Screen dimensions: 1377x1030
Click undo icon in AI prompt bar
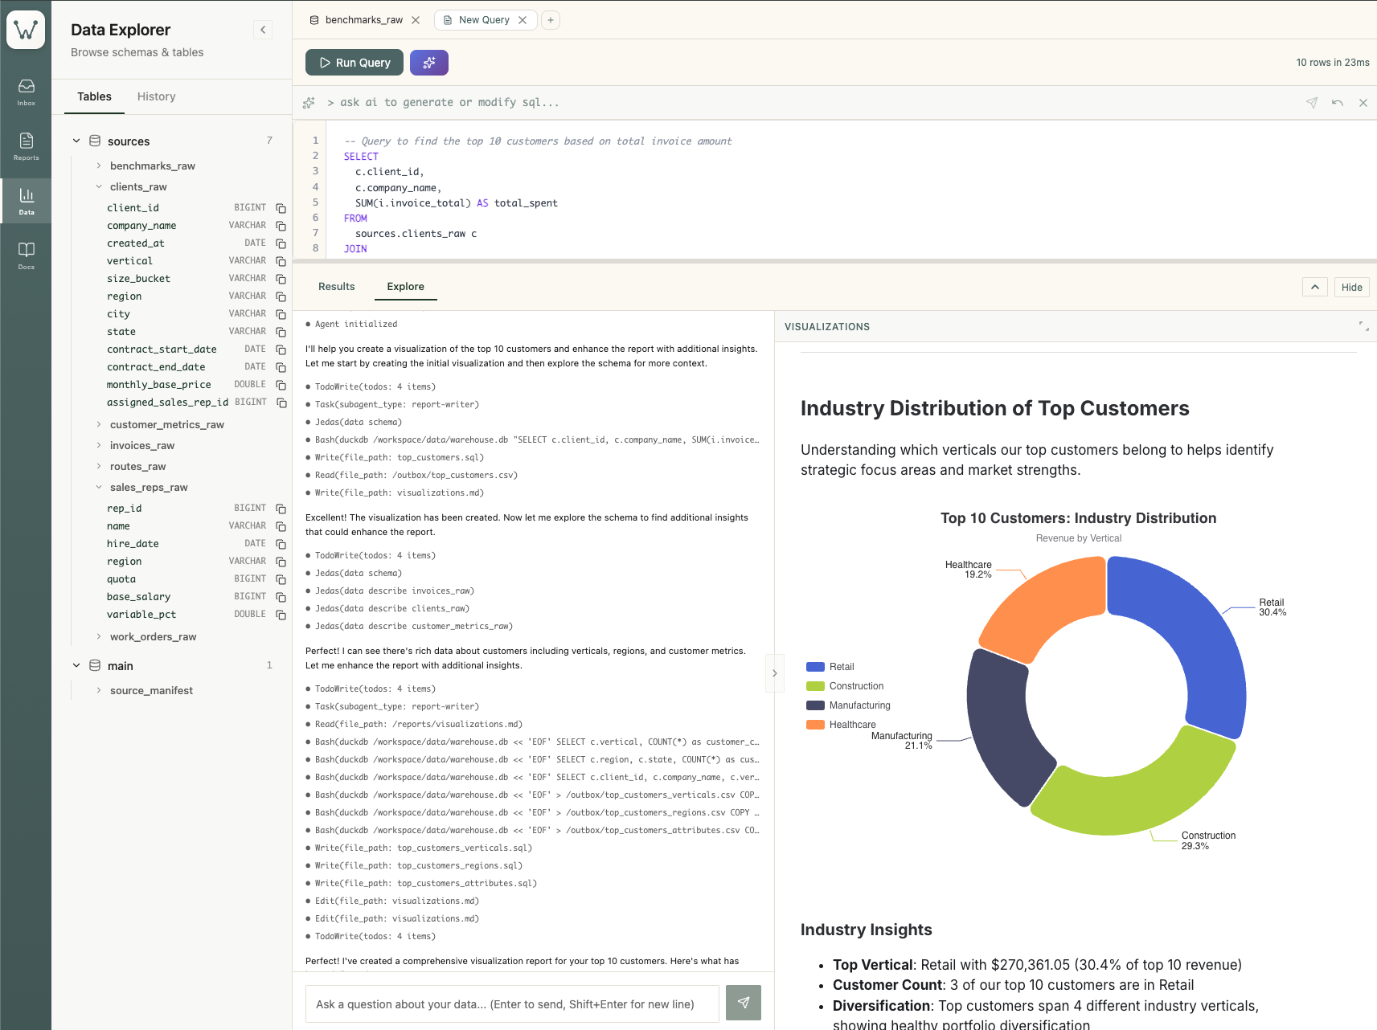1337,103
